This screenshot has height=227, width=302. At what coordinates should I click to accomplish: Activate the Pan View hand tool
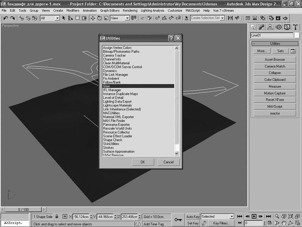click(x=284, y=223)
